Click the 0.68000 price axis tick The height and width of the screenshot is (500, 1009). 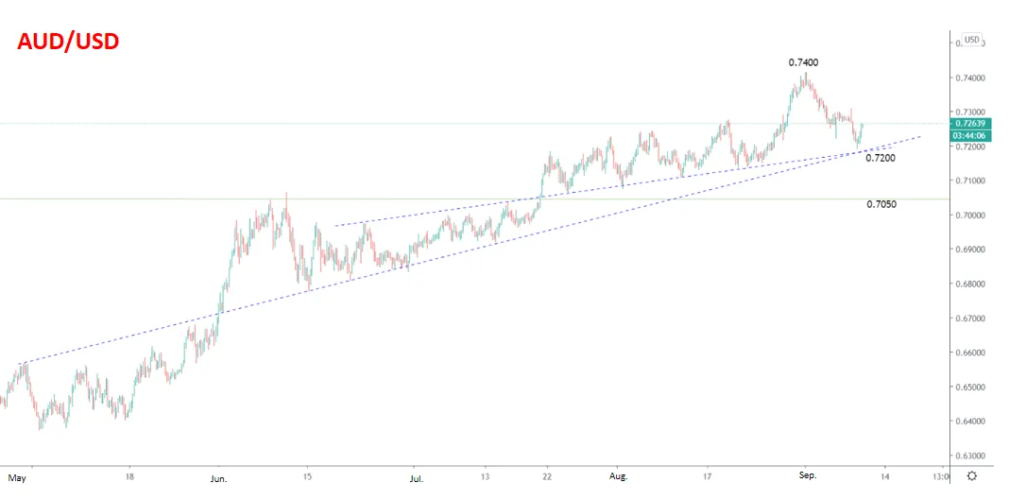[968, 284]
